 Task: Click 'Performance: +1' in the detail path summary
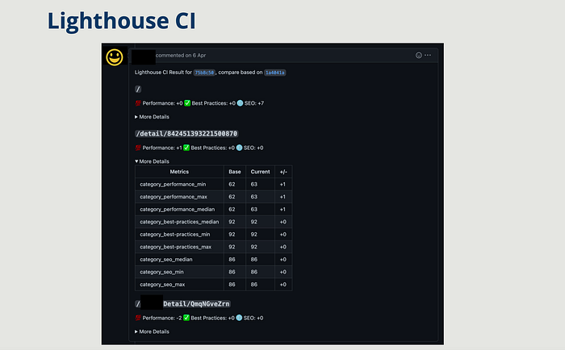pos(162,148)
